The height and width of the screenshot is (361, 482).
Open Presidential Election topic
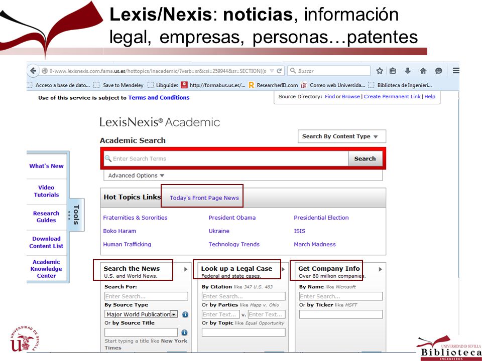[x=321, y=218]
